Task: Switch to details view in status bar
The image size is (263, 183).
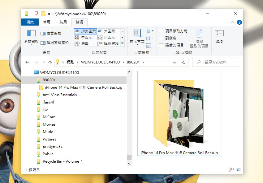Action: point(231,170)
